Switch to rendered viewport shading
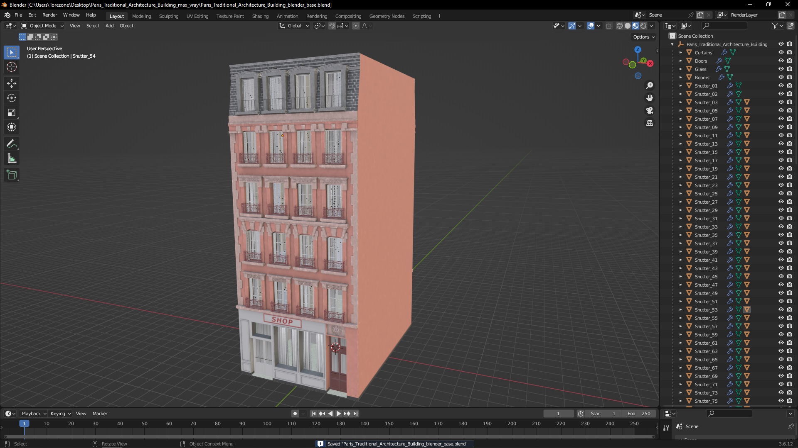Viewport: 798px width, 448px height. (643, 26)
